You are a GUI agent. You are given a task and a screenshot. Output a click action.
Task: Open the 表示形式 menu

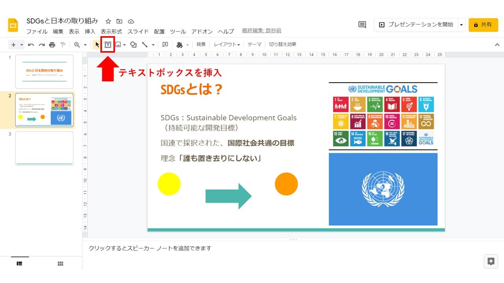111,31
